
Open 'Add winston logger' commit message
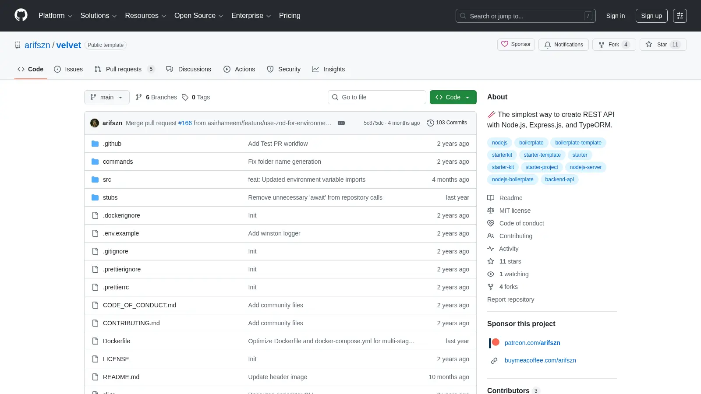coord(274,233)
